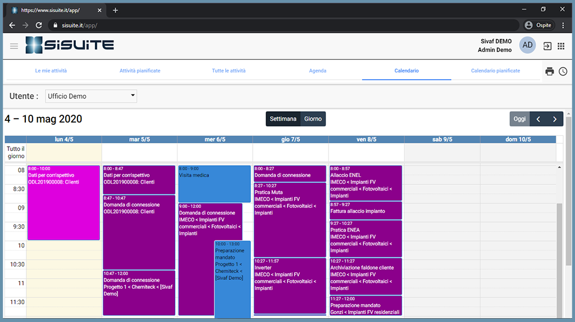Screen dimensions: 575x322
Task: Open the clock history icon
Action: click(x=563, y=71)
